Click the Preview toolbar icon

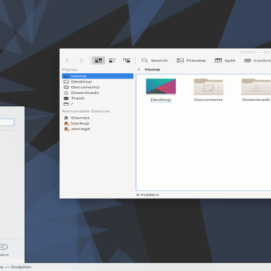point(180,60)
